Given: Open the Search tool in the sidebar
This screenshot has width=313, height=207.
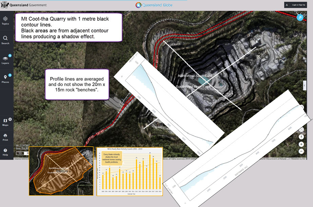Looking at the screenshot, I should point(5,40).
